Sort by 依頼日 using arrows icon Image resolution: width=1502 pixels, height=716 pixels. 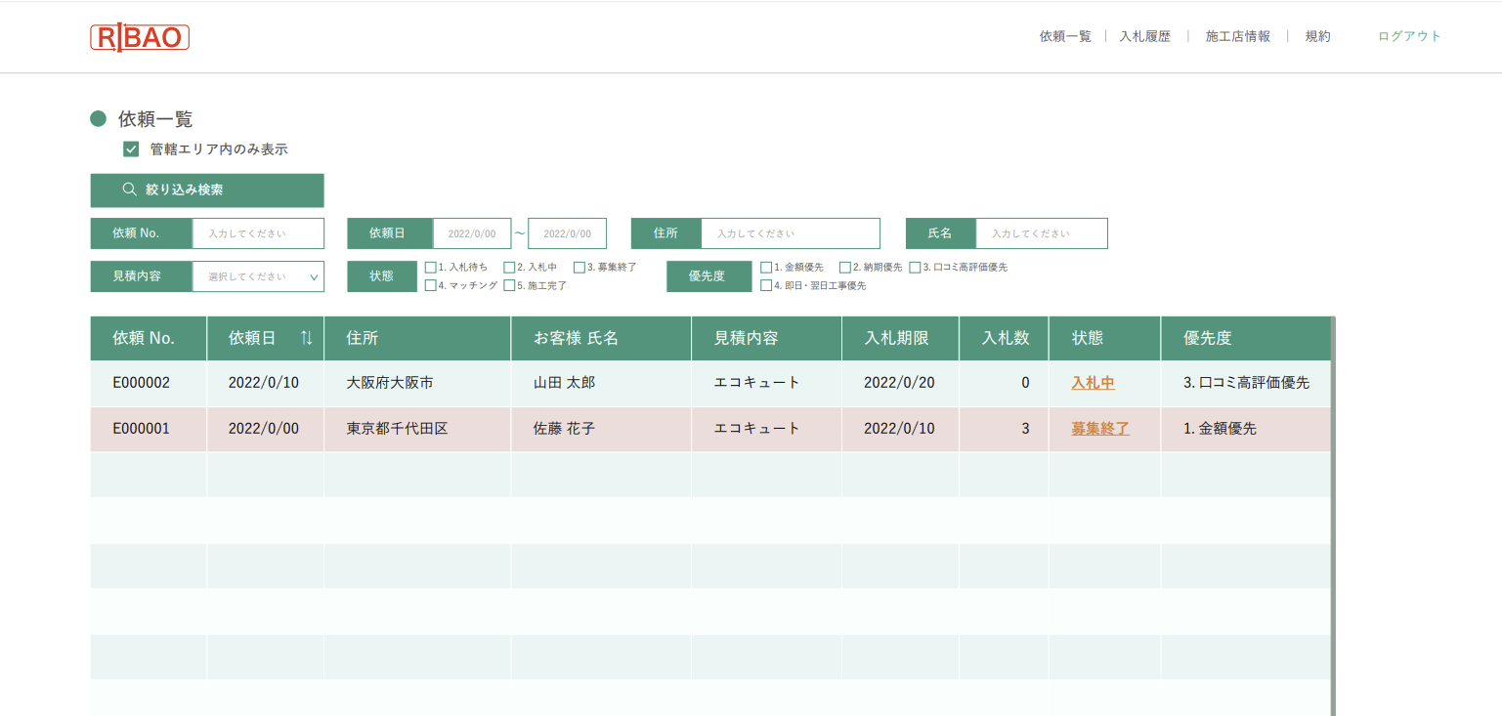(x=306, y=338)
